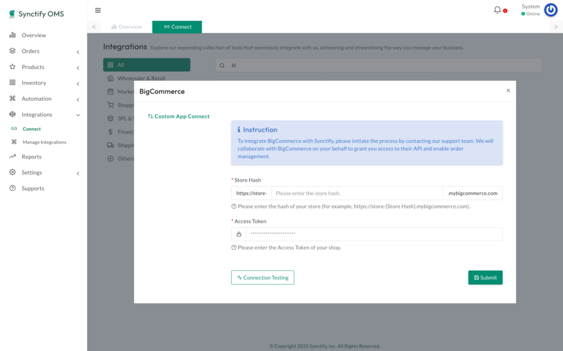563x351 pixels.
Task: Select the All integrations category
Action: 146,65
